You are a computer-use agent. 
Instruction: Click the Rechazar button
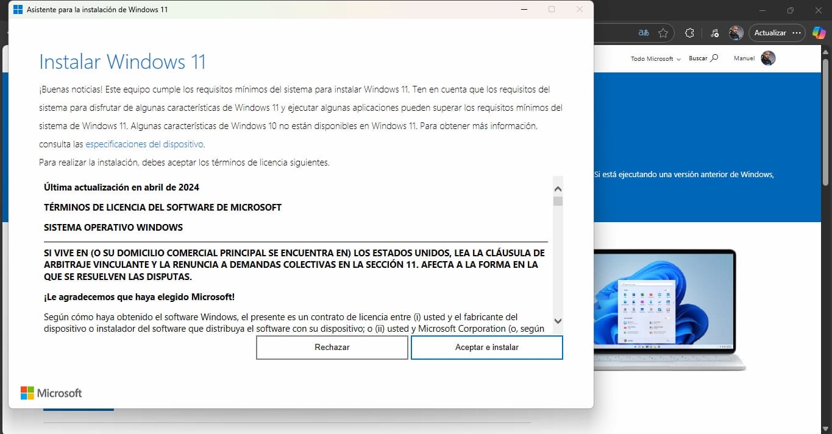point(332,348)
